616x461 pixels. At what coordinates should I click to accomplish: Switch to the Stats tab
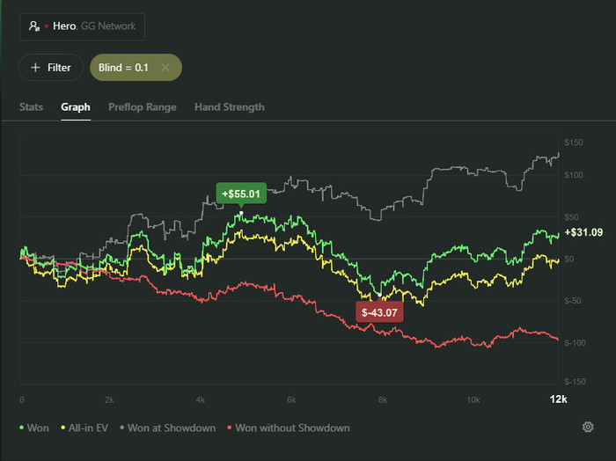click(x=32, y=107)
